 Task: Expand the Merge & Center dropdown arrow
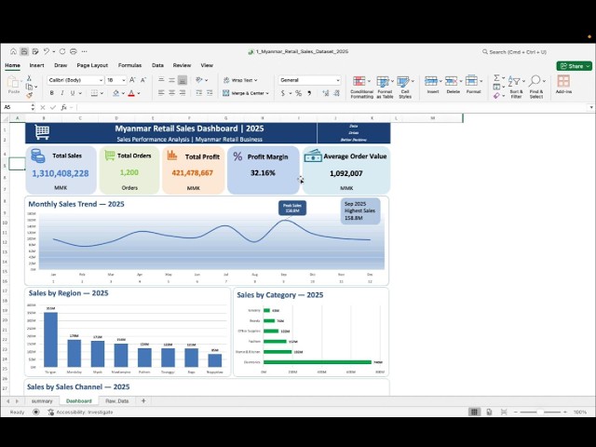tap(267, 93)
